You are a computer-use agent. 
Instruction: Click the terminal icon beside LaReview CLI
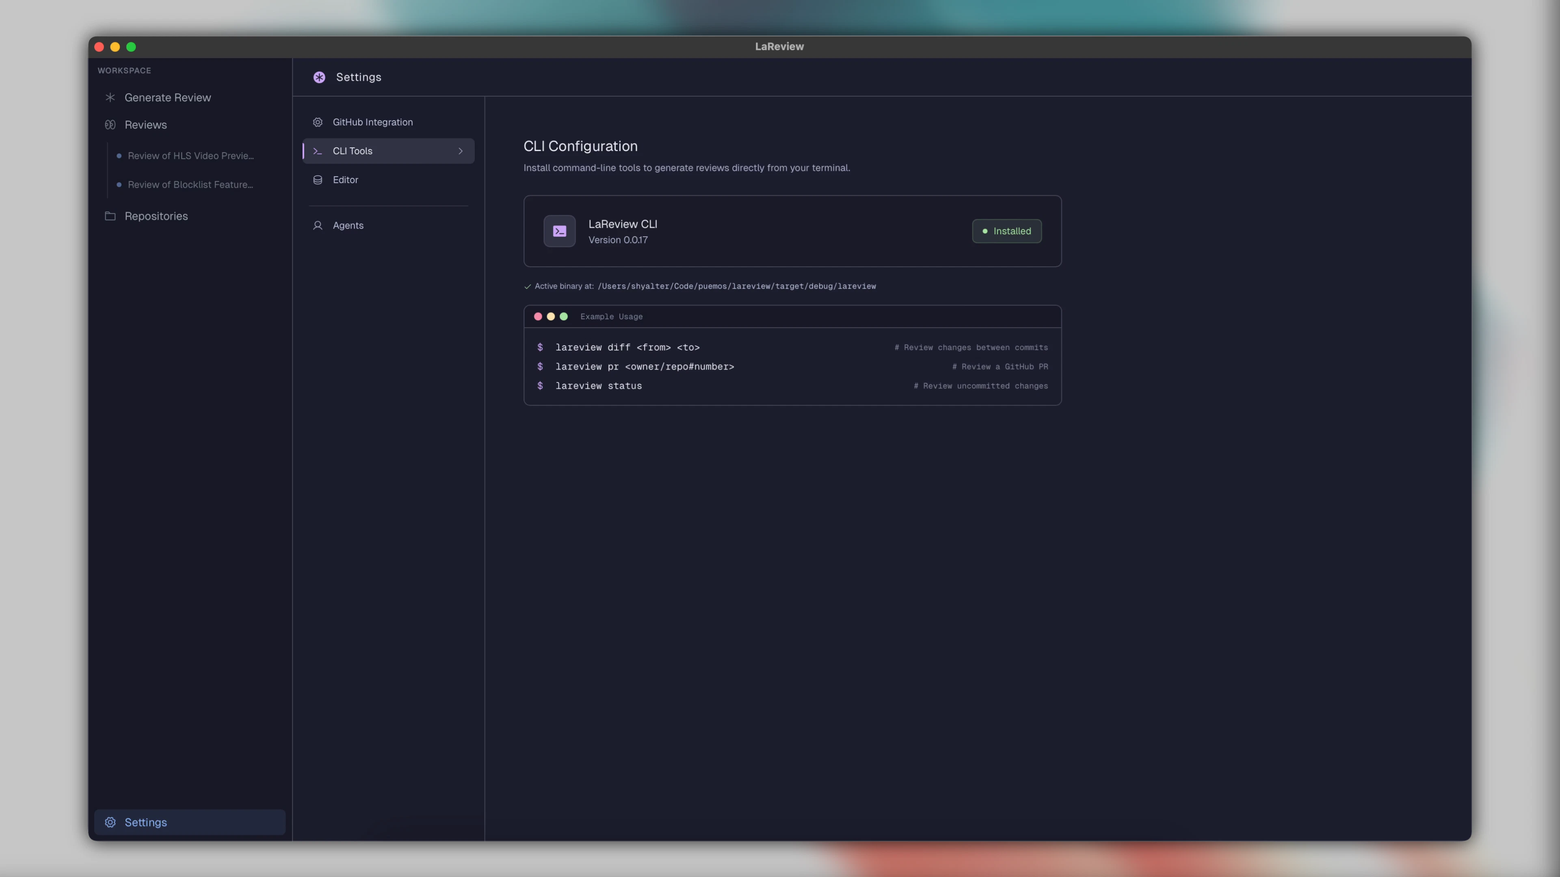coord(559,231)
